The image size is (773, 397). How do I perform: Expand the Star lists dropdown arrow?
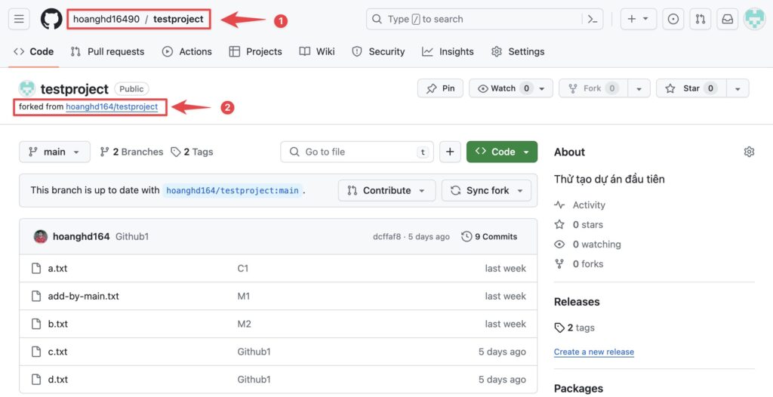[738, 88]
